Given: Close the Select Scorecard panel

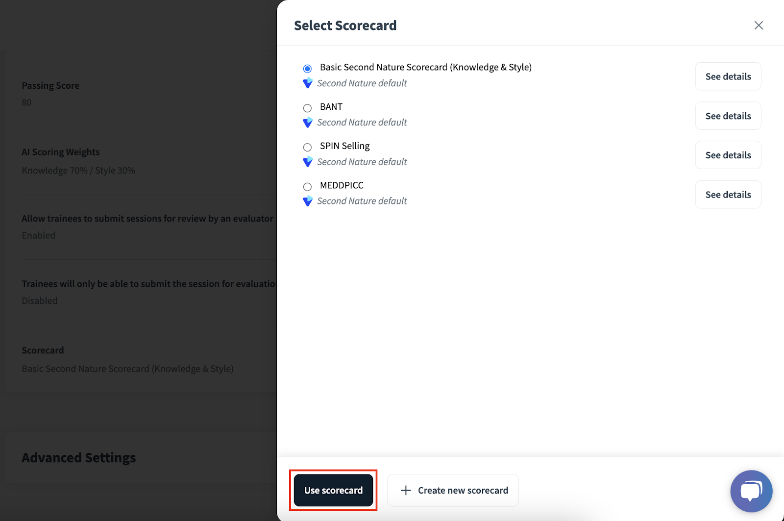Looking at the screenshot, I should point(759,25).
